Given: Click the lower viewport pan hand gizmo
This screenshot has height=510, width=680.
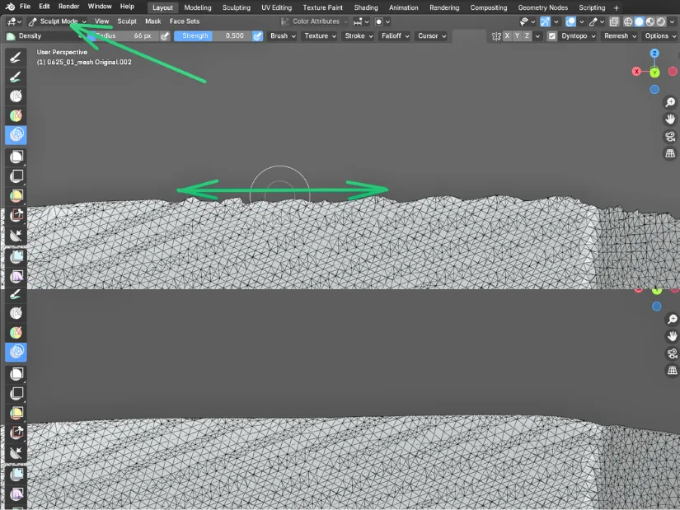Looking at the screenshot, I should tap(673, 336).
